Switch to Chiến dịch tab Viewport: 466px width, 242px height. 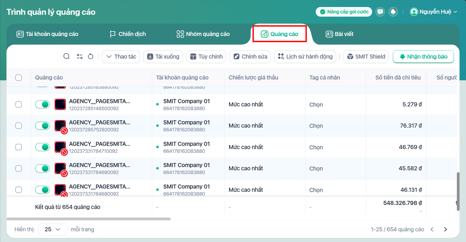(x=128, y=34)
